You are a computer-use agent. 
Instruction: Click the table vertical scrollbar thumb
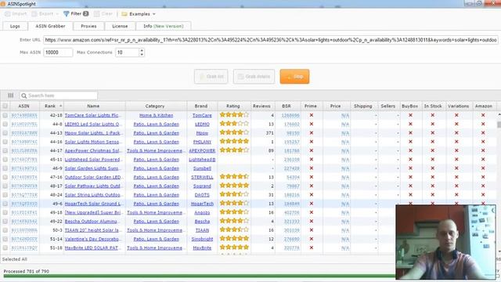coord(499,125)
